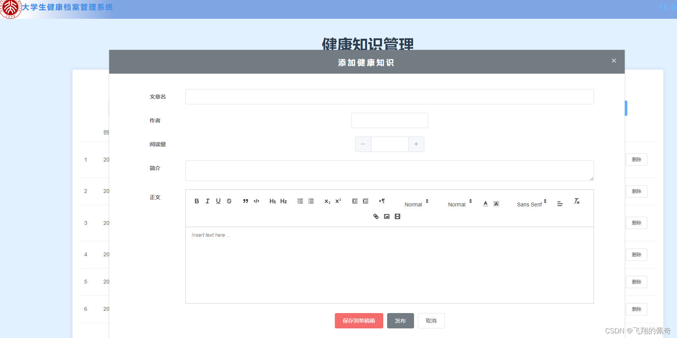Delete row 4 with 删除 button
This screenshot has height=338, width=677.
(x=636, y=255)
